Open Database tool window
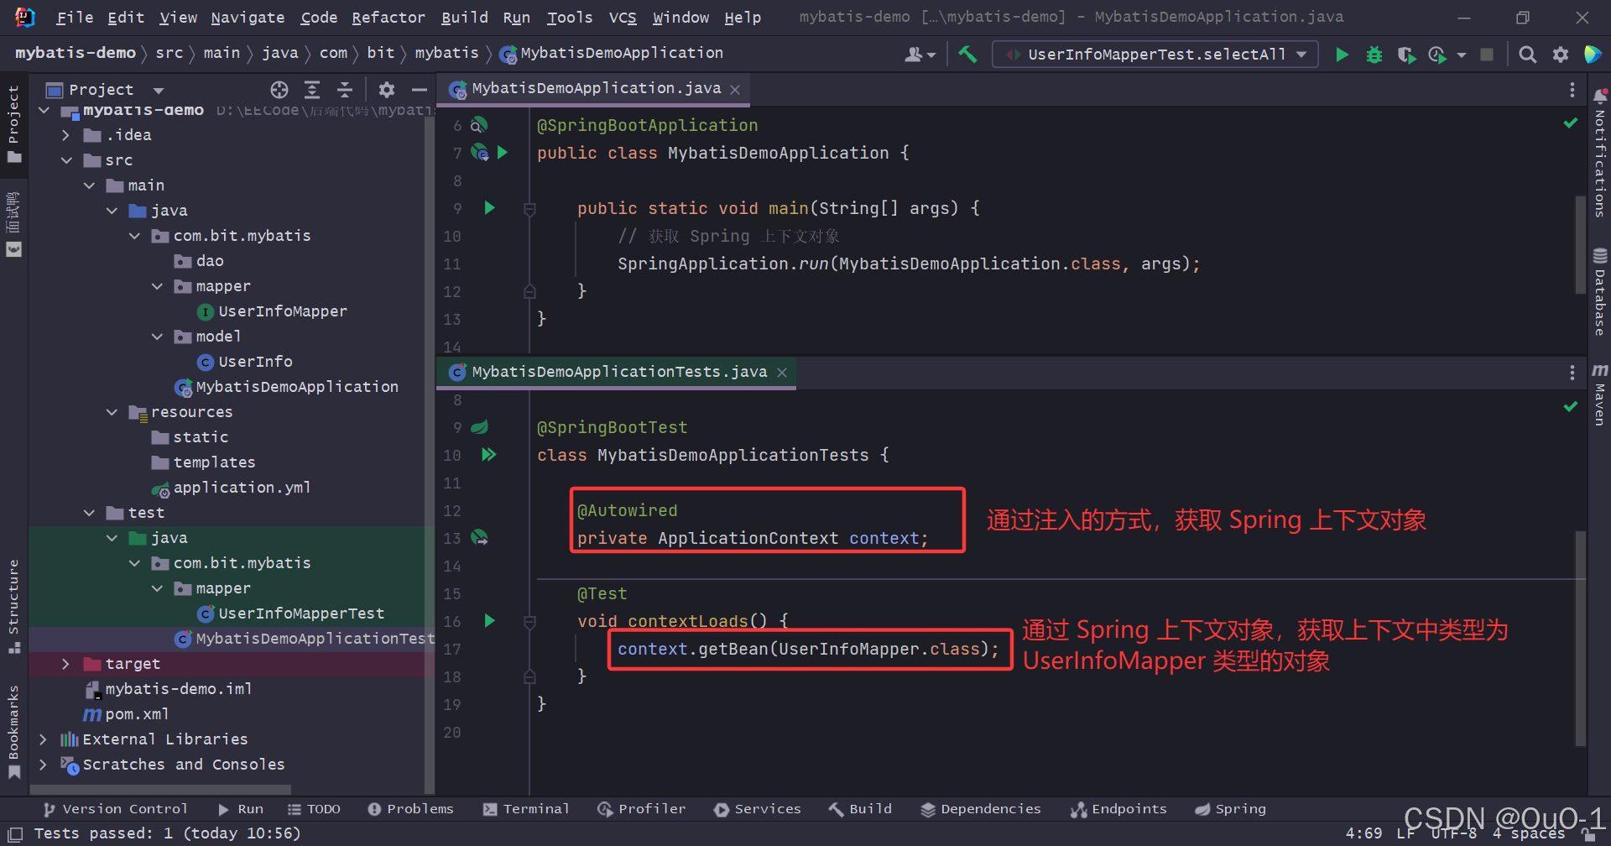This screenshot has width=1611, height=846. click(1600, 292)
